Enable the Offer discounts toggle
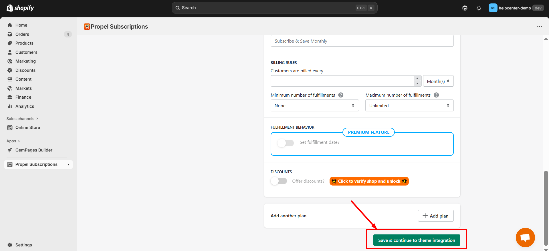 coord(279,181)
